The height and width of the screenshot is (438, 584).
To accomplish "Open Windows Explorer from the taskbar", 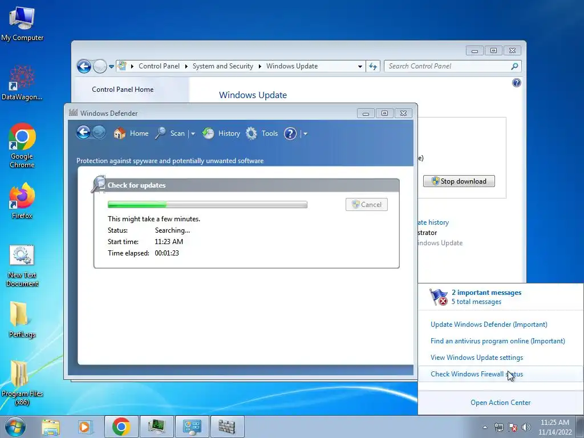I will pos(51,427).
